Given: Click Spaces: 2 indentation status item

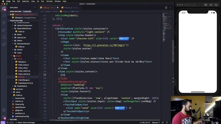Looking at the screenshot, I should (156, 123).
